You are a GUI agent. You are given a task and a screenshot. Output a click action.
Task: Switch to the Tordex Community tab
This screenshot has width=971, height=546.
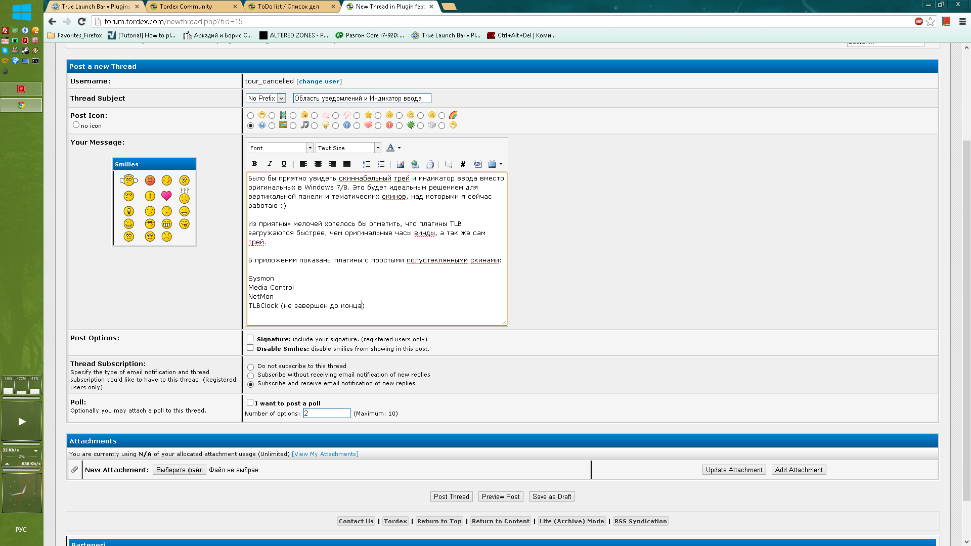(186, 7)
